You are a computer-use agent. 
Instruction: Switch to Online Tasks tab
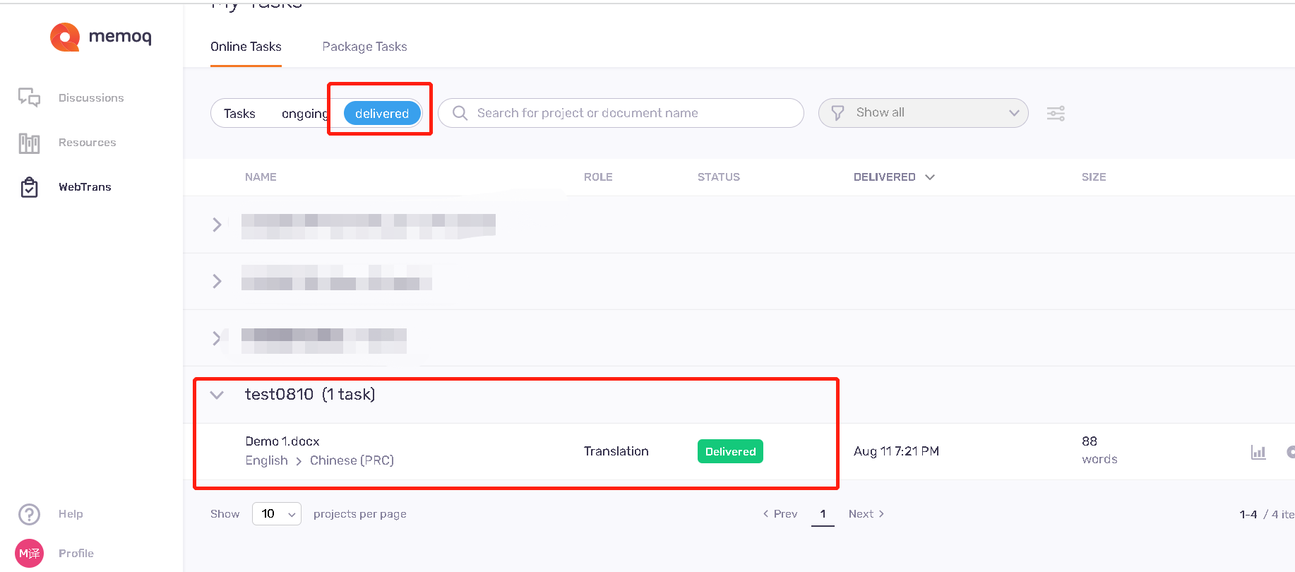point(246,47)
